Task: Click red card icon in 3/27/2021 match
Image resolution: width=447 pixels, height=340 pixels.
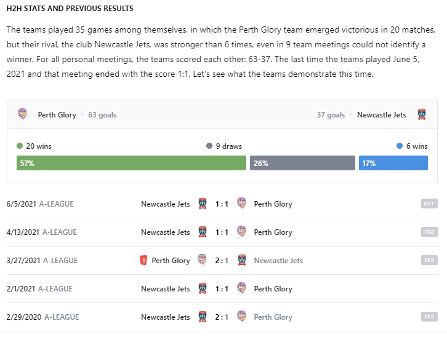Action: click(143, 260)
